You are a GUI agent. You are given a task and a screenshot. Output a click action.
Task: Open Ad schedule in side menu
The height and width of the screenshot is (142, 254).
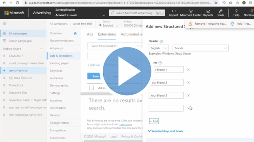[58, 108]
